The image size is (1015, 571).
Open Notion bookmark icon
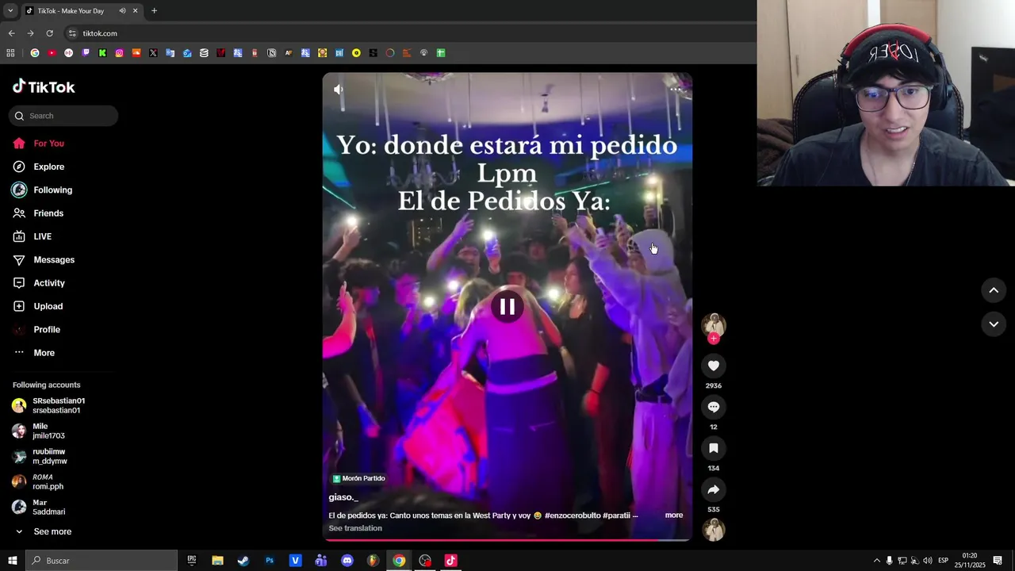click(x=272, y=53)
